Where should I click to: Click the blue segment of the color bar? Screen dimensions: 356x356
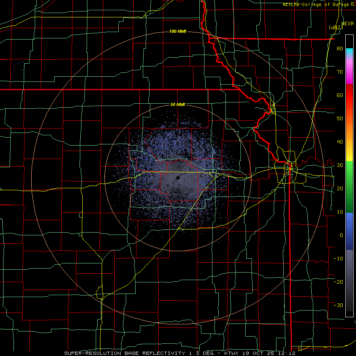(349, 231)
